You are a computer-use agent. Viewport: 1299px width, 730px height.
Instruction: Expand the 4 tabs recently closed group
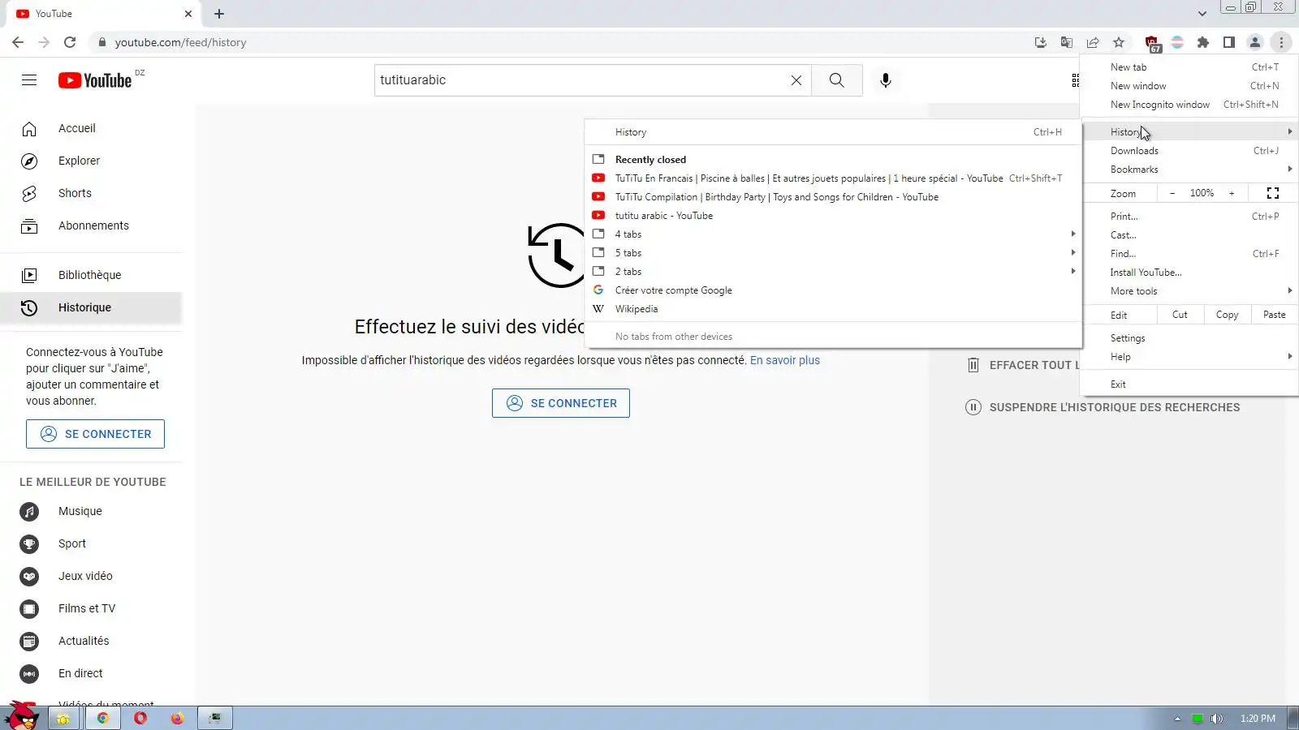point(833,234)
